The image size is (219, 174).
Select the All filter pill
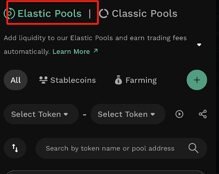(16, 80)
